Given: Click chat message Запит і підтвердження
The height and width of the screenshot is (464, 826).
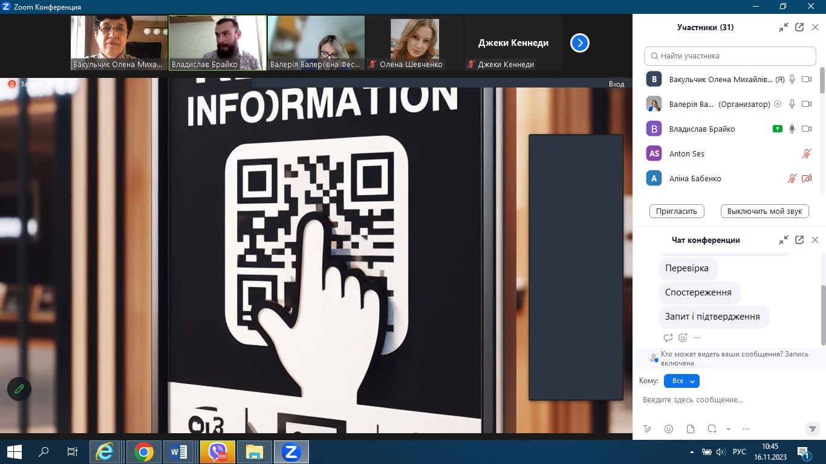Looking at the screenshot, I should (x=713, y=317).
